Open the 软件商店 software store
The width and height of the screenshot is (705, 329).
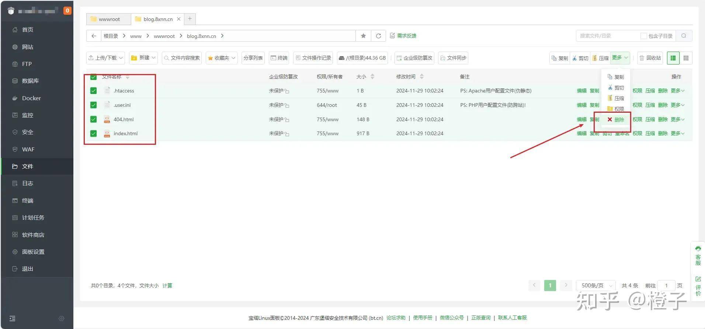[x=33, y=235]
